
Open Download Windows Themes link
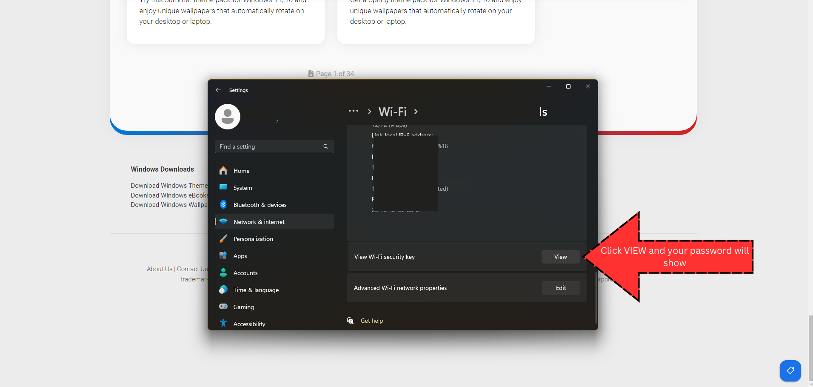coord(169,186)
